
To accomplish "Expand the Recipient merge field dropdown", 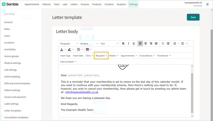I will (101, 56).
